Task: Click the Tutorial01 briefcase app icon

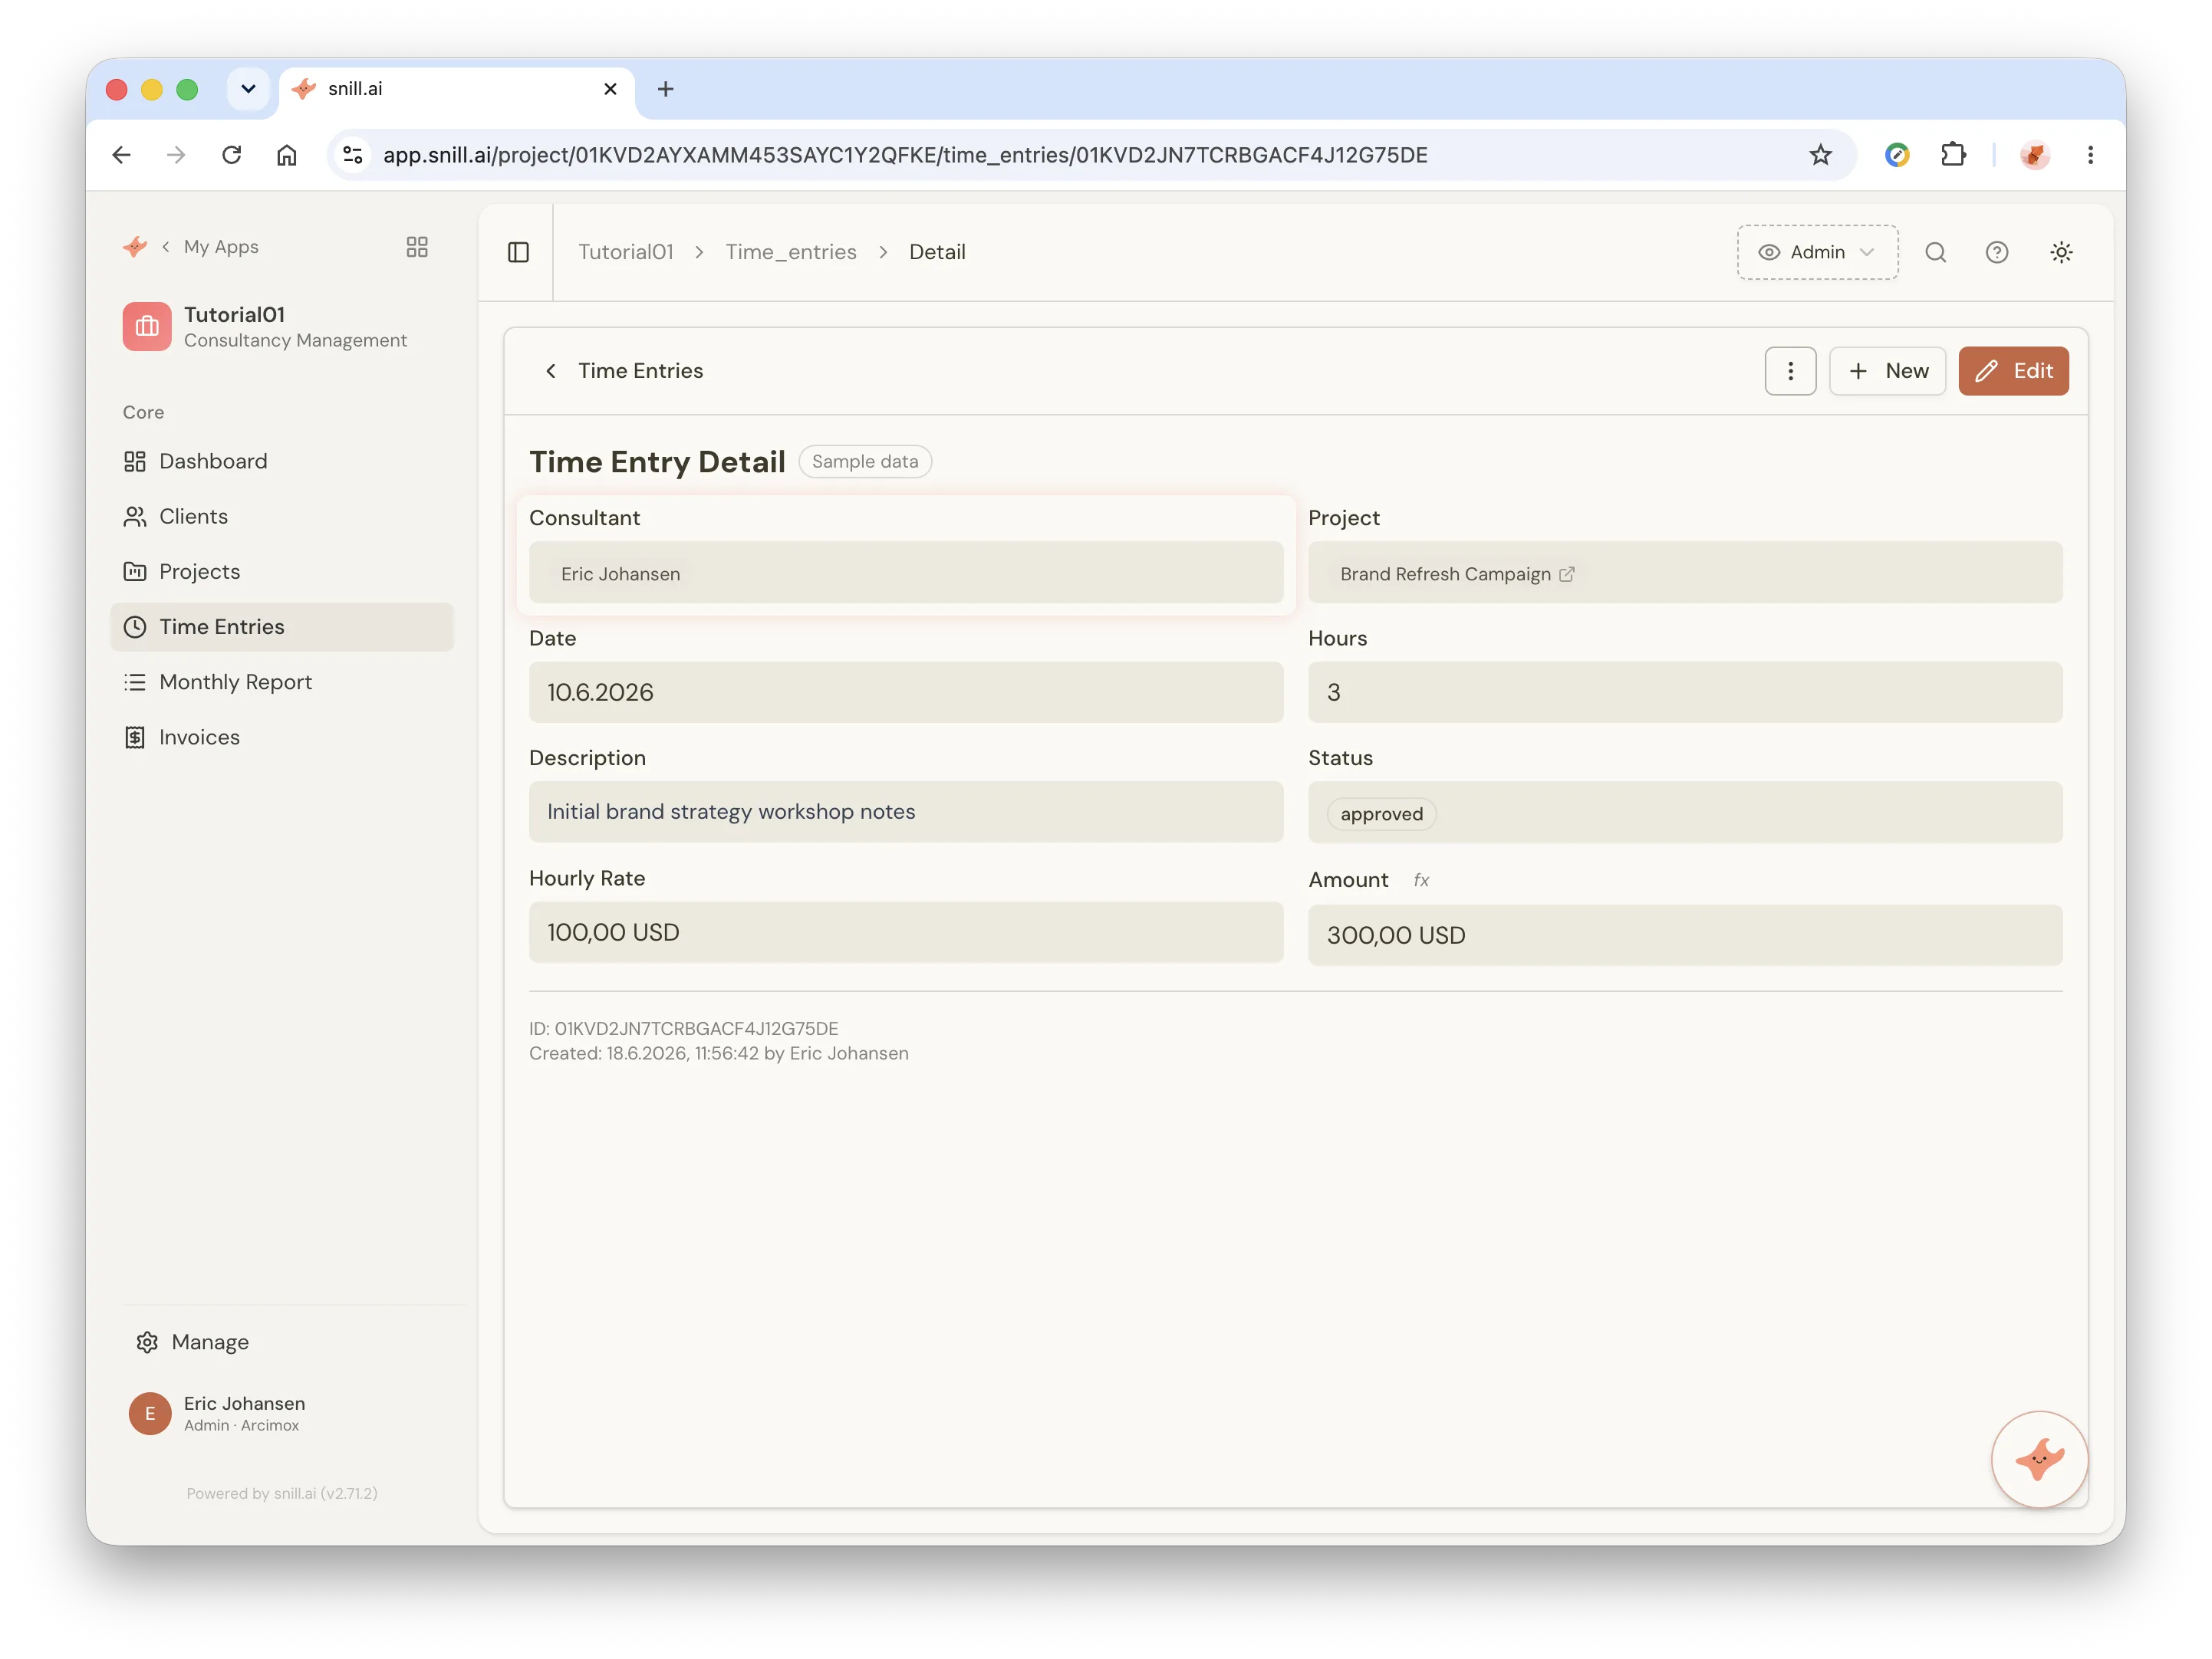Action: 147,327
